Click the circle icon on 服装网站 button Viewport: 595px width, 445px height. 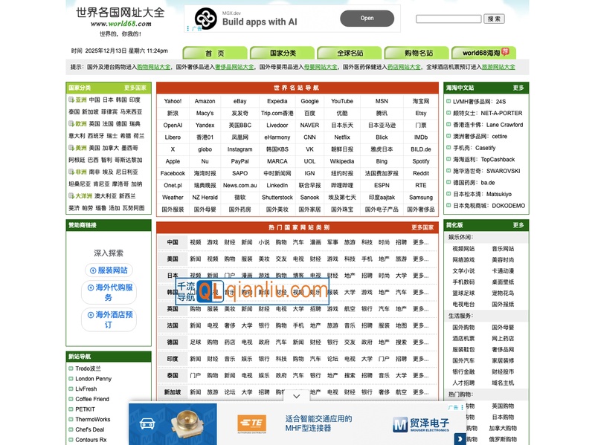tap(93, 270)
